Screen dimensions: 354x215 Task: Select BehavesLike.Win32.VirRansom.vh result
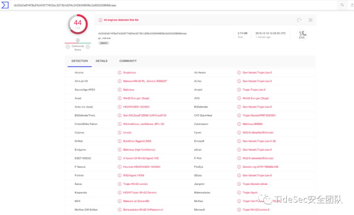pyautogui.click(x=143, y=209)
